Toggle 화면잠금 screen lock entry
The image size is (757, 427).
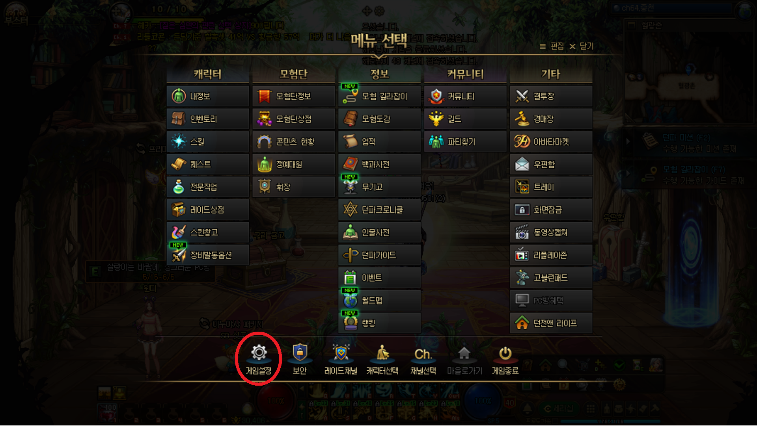pos(551,210)
